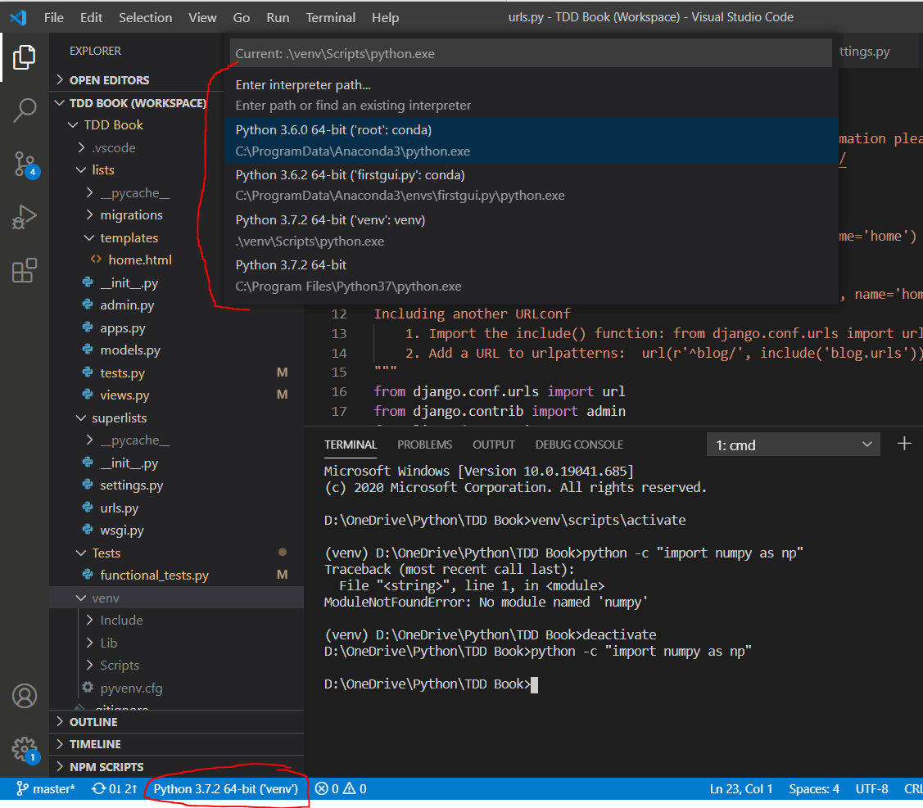Click the Visual Studio Code logo

pyautogui.click(x=18, y=16)
